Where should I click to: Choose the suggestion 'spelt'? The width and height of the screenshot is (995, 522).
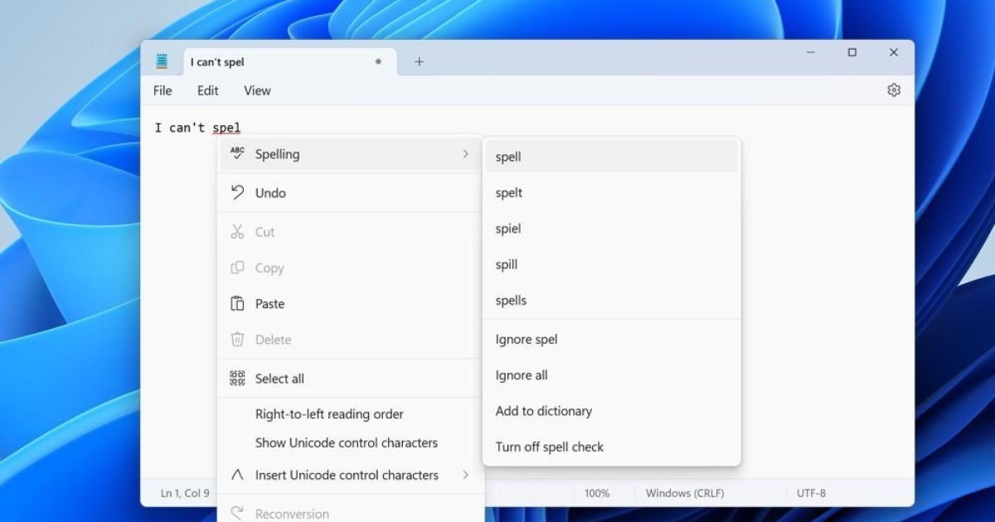tap(508, 192)
